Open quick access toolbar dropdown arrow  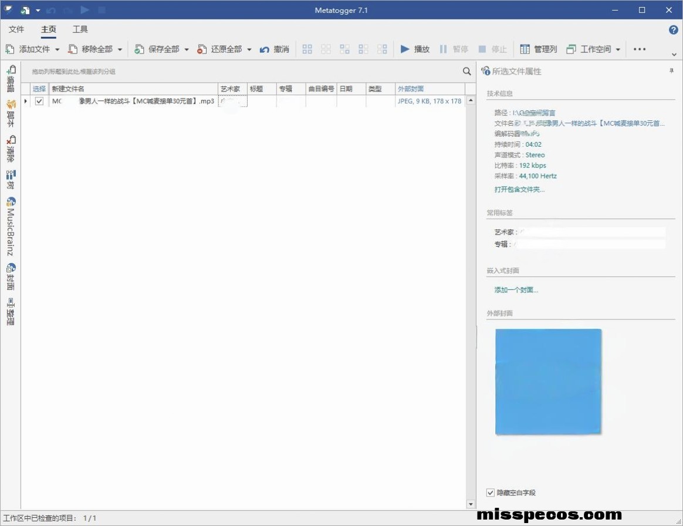click(38, 10)
